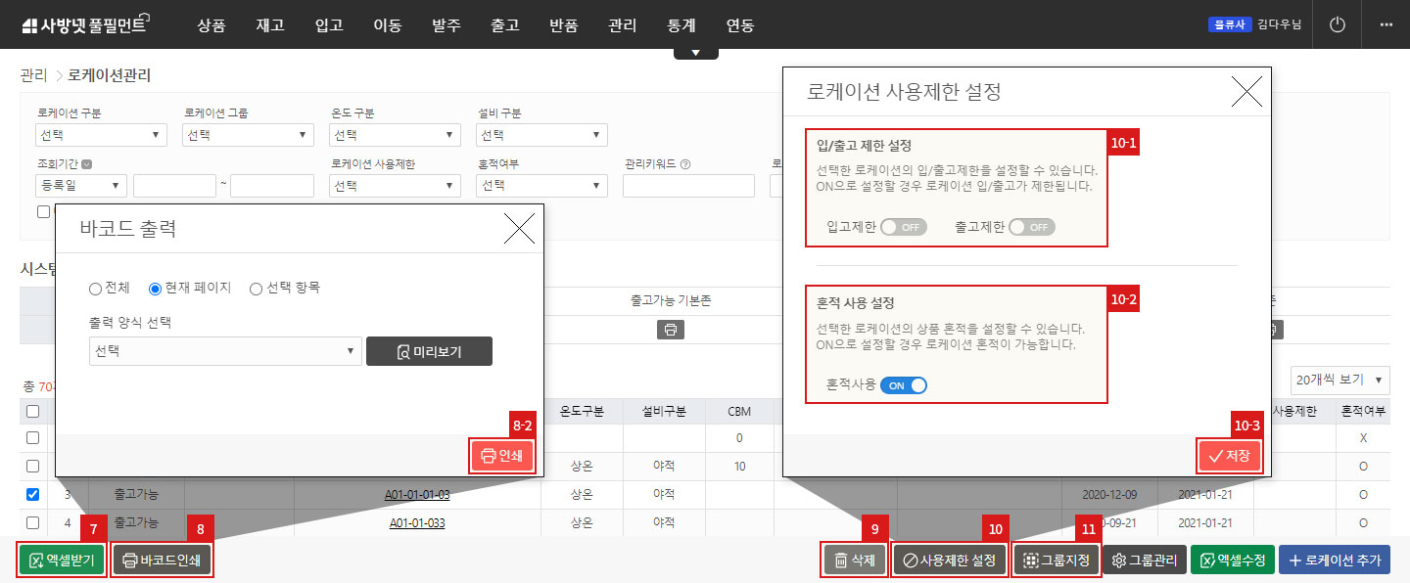The width and height of the screenshot is (1410, 583).
Task: Click the 저장 button in 사용제한 설정 dialog
Action: coord(1229,455)
